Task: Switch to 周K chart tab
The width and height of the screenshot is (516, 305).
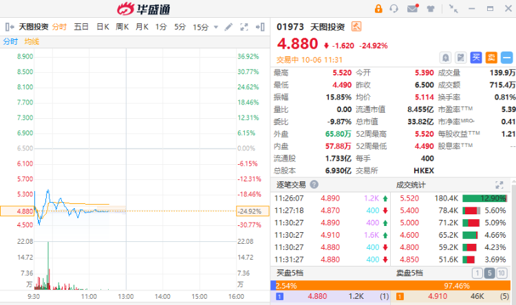Action: [122, 27]
